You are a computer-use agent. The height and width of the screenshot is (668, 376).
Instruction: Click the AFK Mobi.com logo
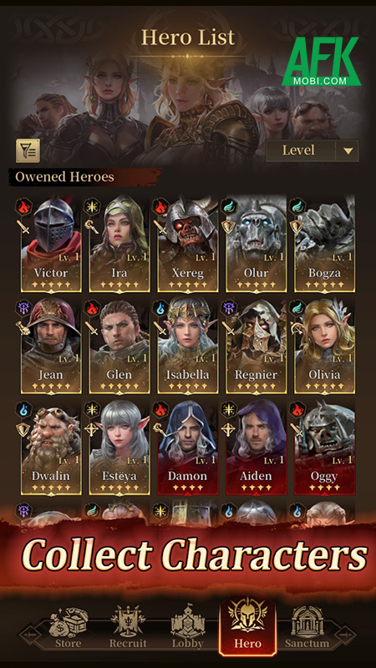pos(321,61)
